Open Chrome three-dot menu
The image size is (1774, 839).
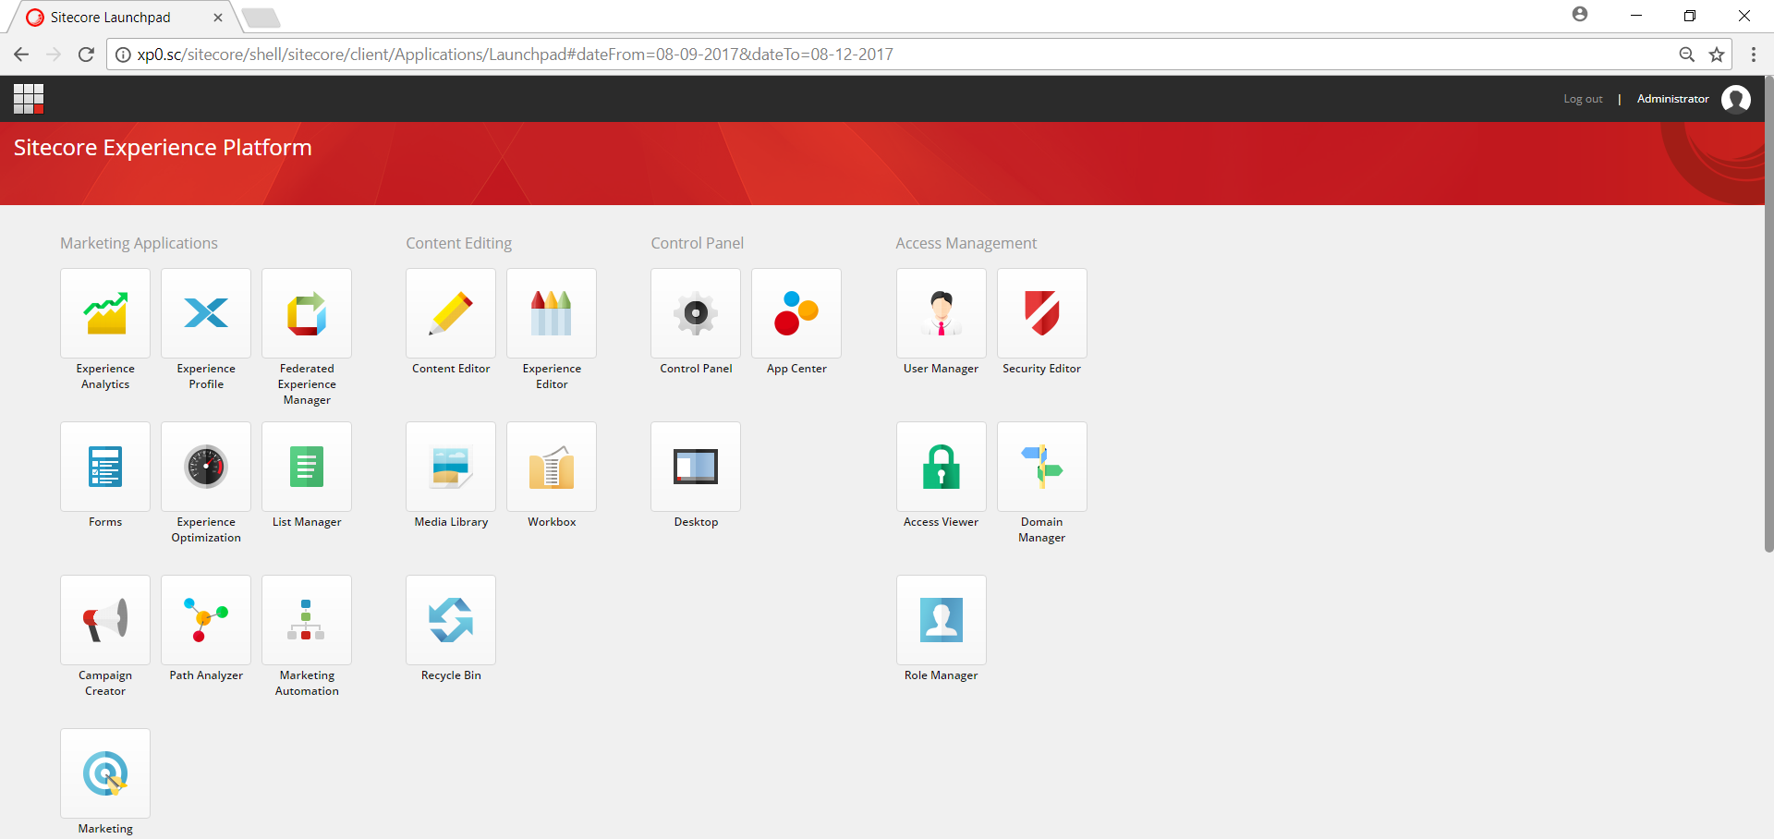[x=1753, y=55]
